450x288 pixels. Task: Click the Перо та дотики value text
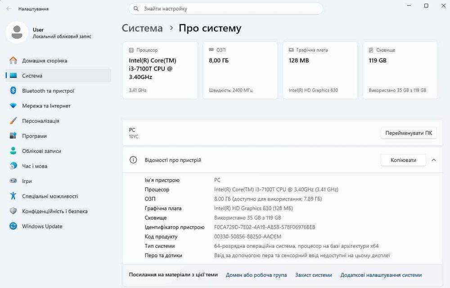[302, 255]
